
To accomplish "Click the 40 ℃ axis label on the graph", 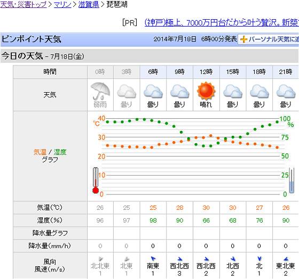I will point(101,118).
